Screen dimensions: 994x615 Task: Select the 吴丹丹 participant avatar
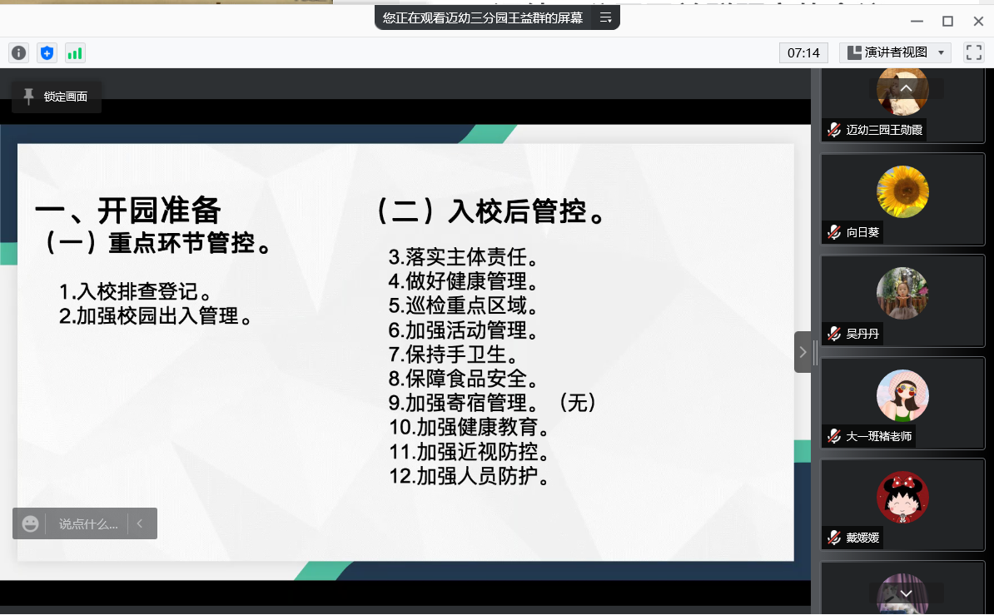(902, 293)
